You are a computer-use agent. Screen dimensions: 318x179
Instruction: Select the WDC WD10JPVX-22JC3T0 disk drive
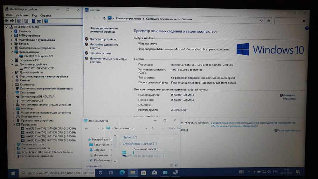[x=39, y=68]
